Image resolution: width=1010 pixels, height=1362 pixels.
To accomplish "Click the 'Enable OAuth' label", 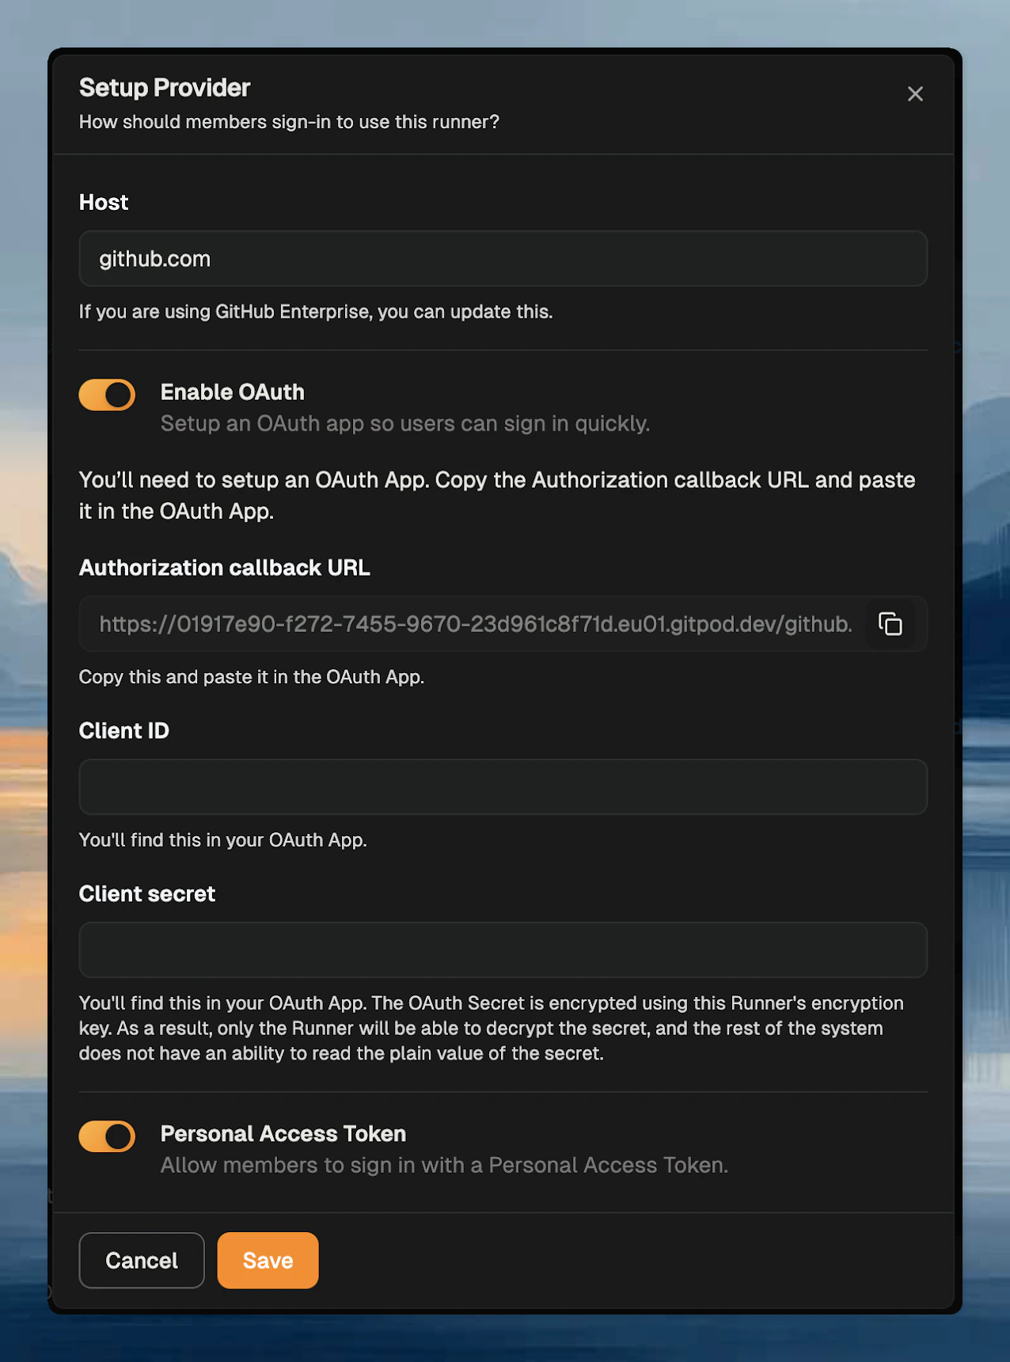I will 233,392.
